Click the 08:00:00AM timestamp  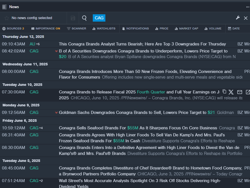pyautogui.click(x=13, y=72)
